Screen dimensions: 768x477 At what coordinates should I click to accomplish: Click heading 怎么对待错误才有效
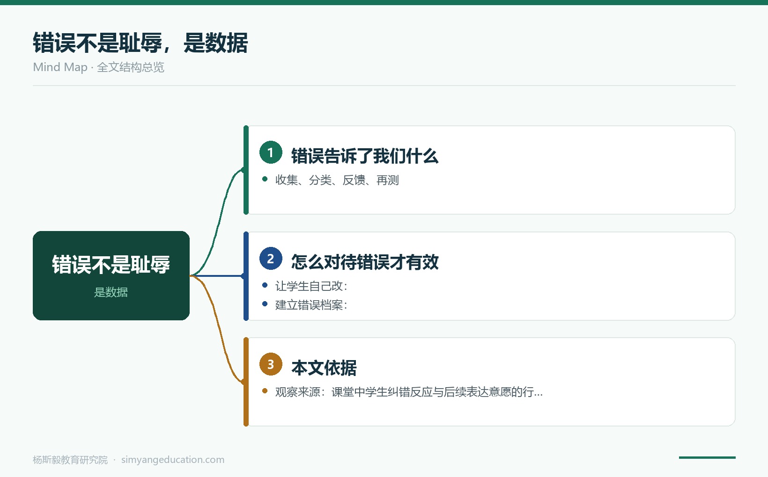pyautogui.click(x=365, y=262)
